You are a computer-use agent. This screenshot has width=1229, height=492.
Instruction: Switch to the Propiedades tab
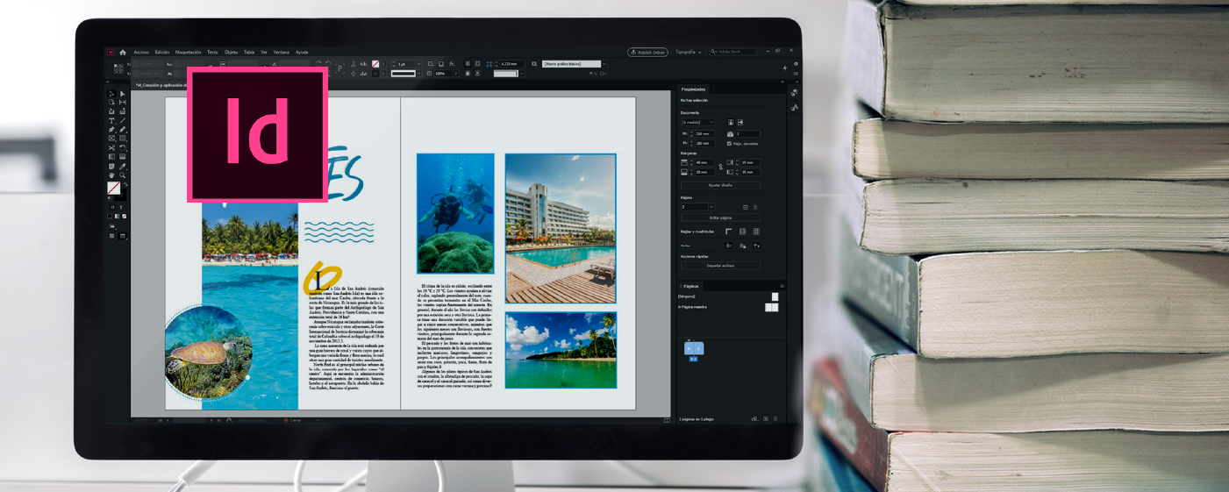[694, 89]
